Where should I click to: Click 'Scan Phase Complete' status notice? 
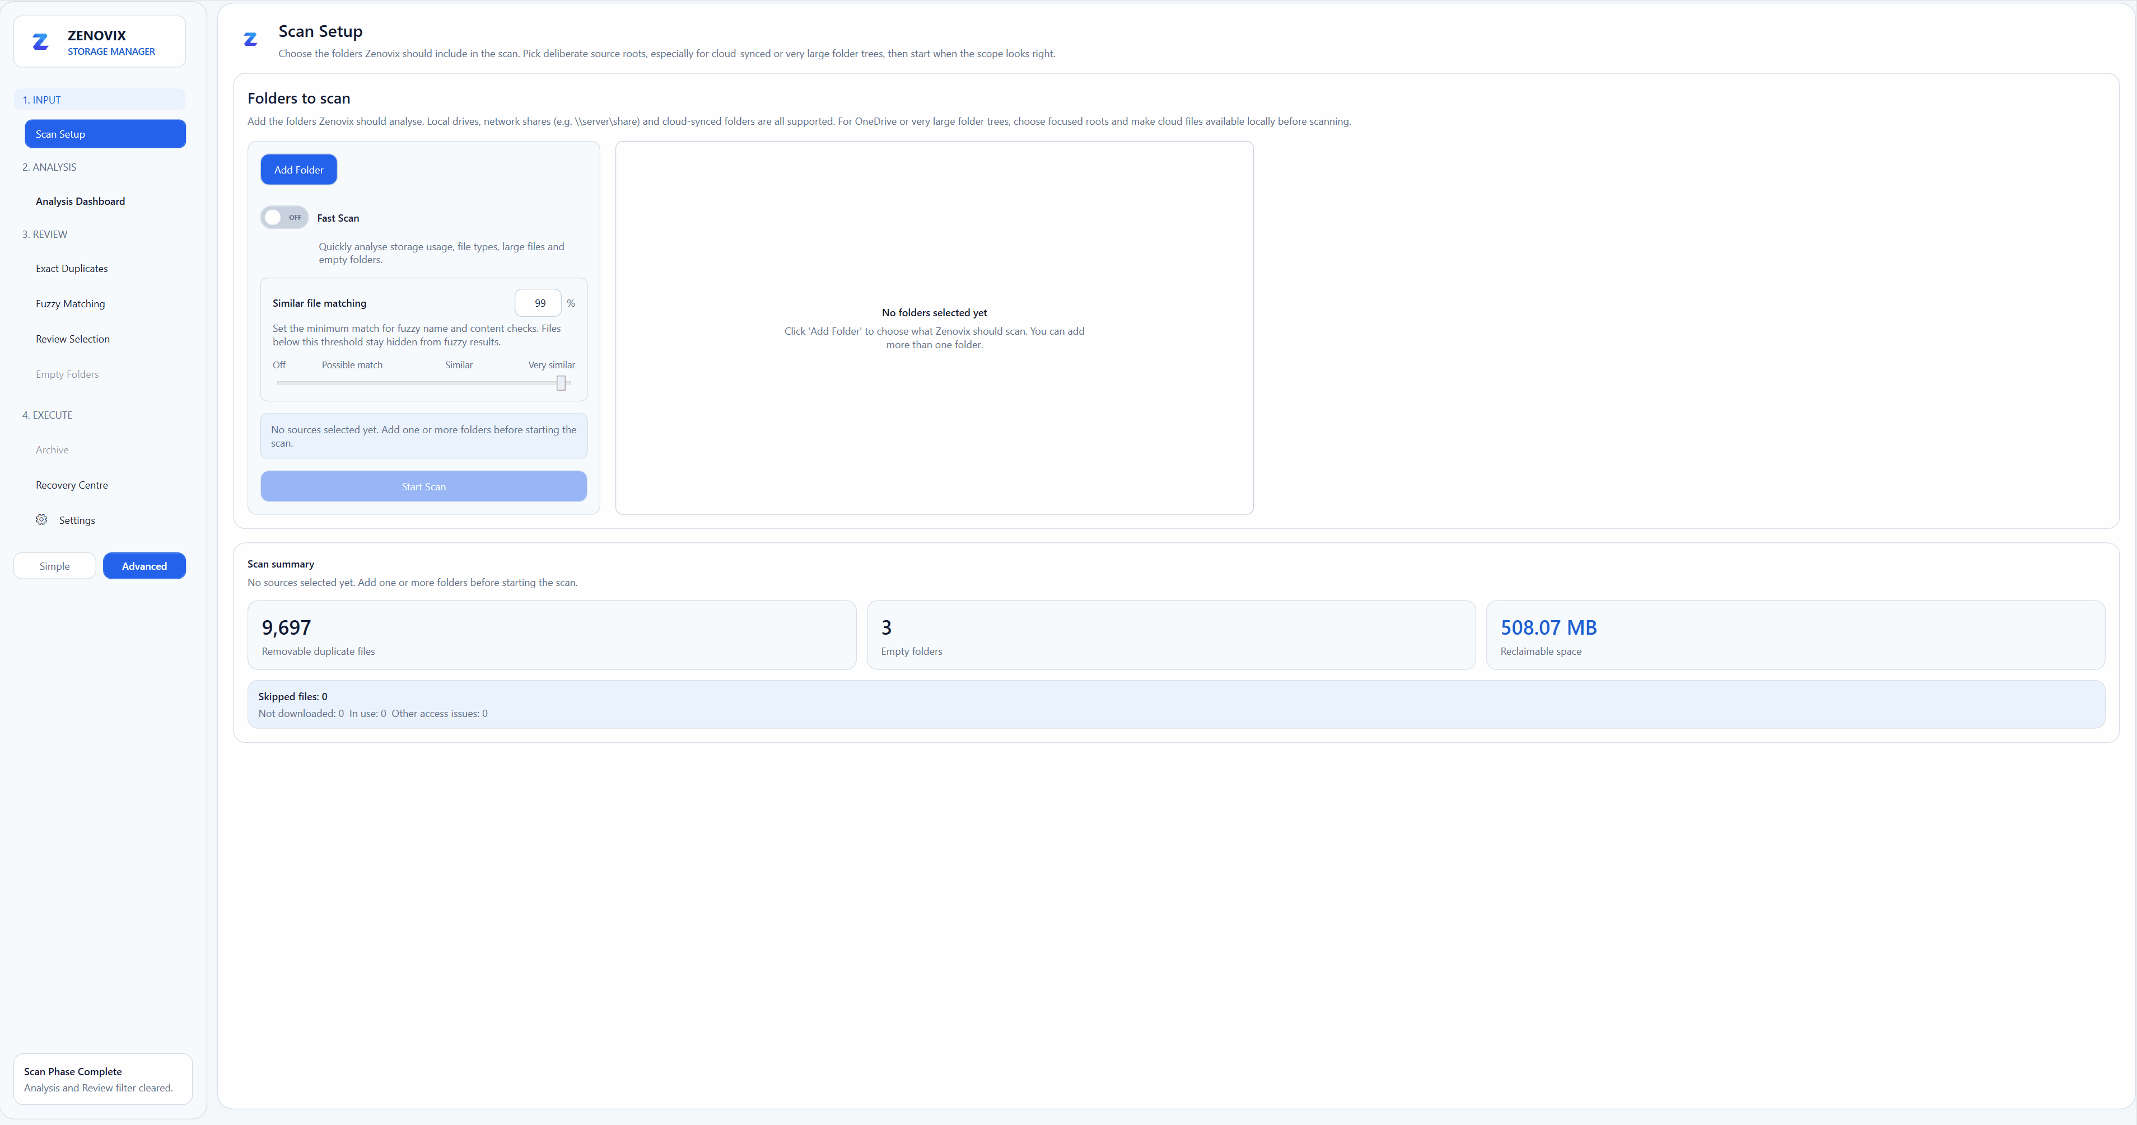click(103, 1080)
